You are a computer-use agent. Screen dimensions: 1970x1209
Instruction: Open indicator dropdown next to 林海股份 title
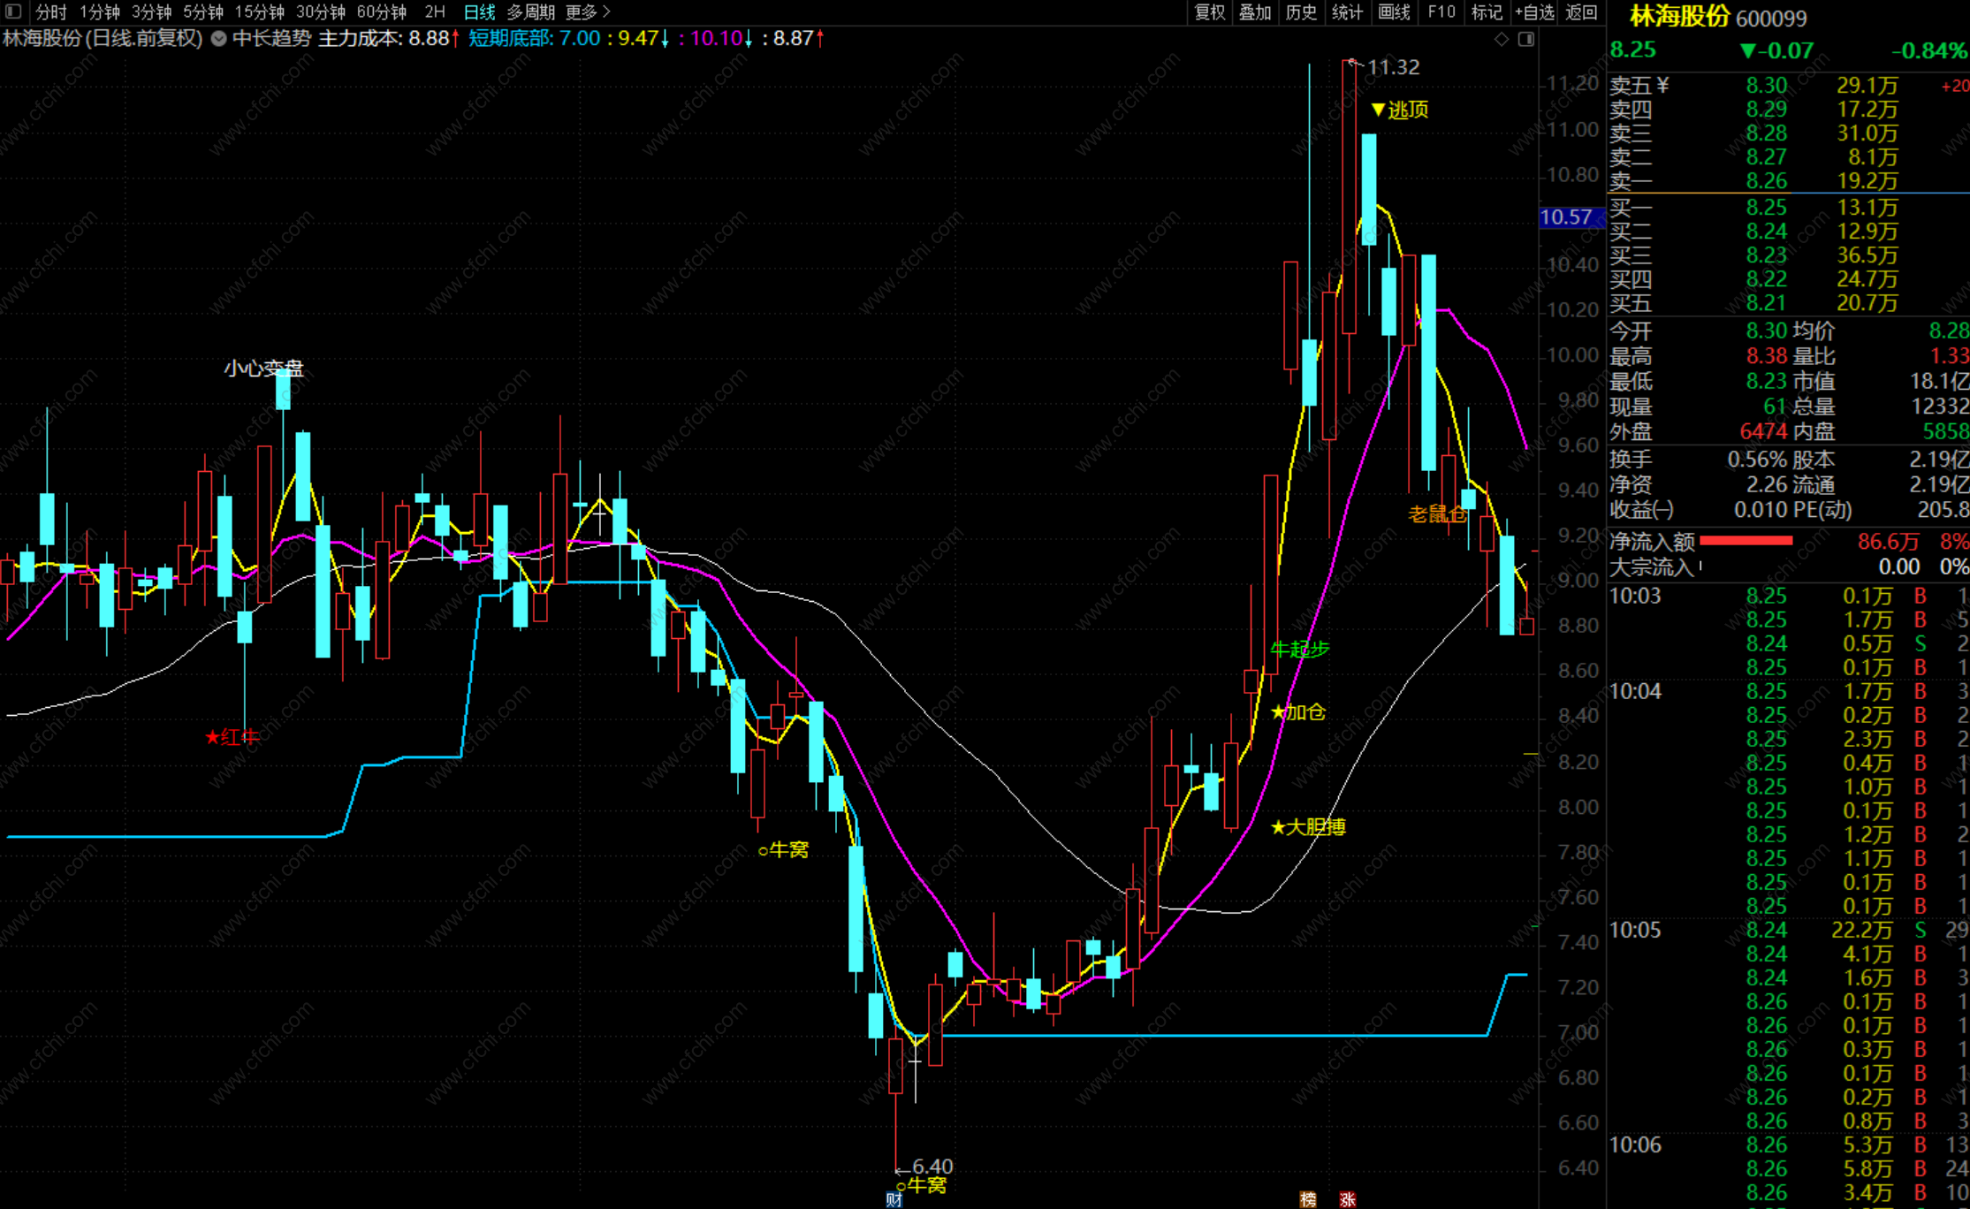click(x=218, y=39)
